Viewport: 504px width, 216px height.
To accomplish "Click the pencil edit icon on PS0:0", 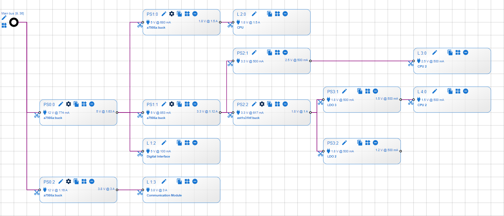I will (61, 104).
